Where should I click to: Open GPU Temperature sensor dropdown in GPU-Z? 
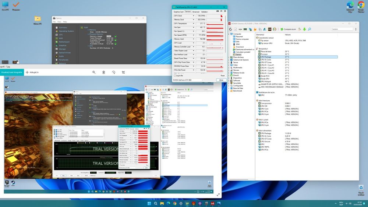coord(194,24)
